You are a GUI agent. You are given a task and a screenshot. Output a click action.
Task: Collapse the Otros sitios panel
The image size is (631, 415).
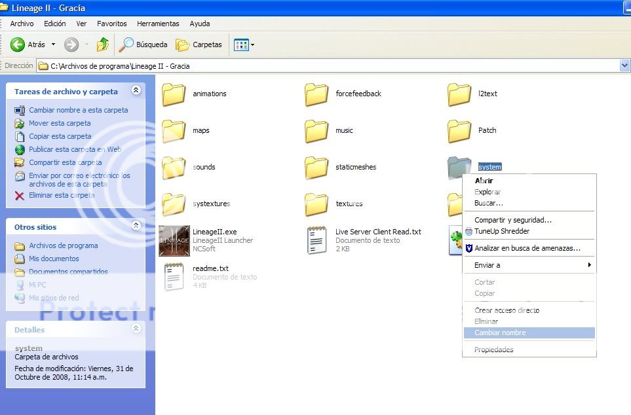click(x=136, y=226)
